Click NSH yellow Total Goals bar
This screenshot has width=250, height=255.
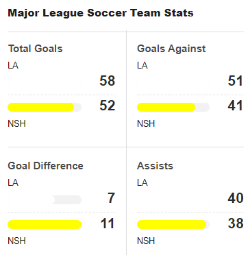[x=41, y=108]
